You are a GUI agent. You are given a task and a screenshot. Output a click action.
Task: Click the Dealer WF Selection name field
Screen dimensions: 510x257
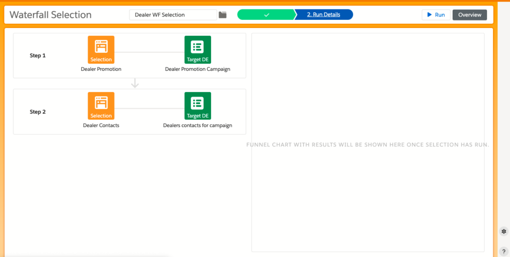173,15
